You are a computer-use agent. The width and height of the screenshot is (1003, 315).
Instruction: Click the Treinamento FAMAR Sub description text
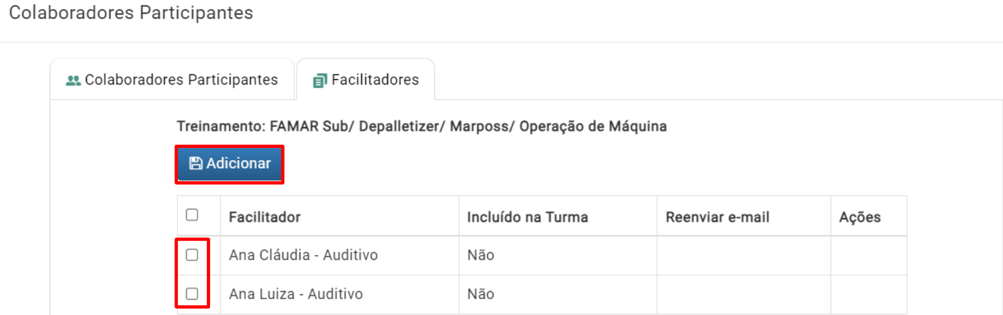[x=422, y=127]
